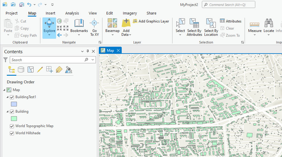The image size is (282, 157).
Task: Open the Bookmarks menu
Action: click(79, 27)
